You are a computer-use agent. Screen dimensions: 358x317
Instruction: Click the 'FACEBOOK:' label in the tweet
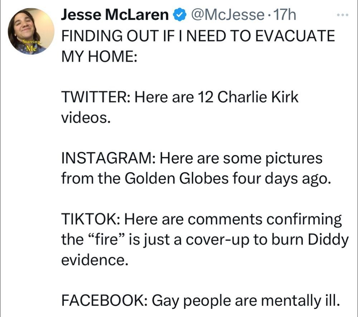click(105, 300)
